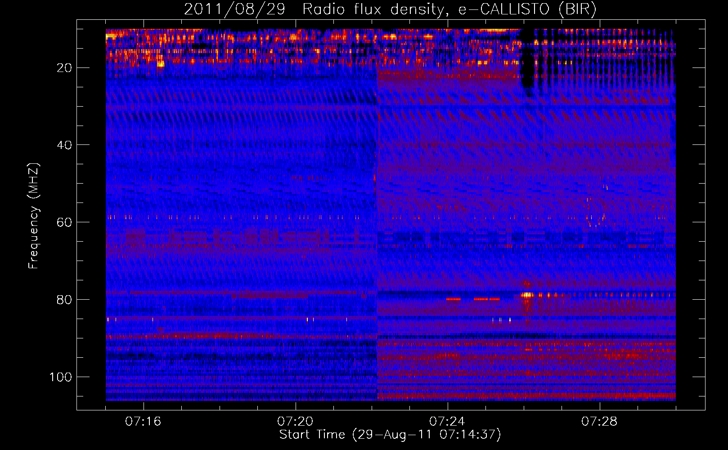Click the 60 frequency tick label

pos(64,223)
